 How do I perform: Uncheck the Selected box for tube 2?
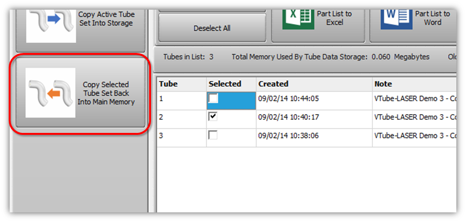tap(213, 117)
